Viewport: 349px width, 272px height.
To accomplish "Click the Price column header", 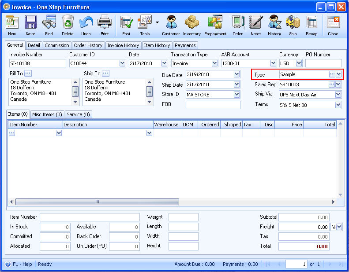I will [289, 125].
